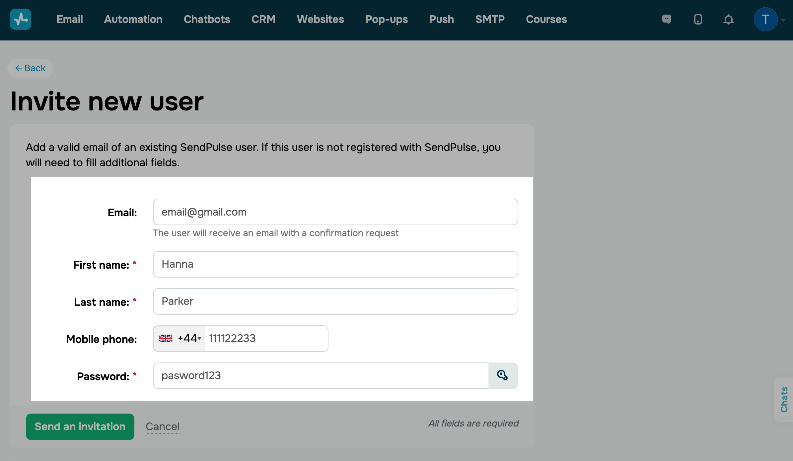
Task: Click the profile avatar T
Action: coord(765,19)
